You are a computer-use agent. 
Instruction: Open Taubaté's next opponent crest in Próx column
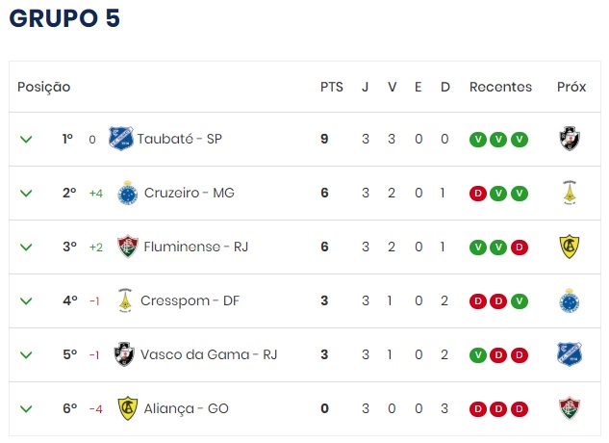(x=570, y=139)
